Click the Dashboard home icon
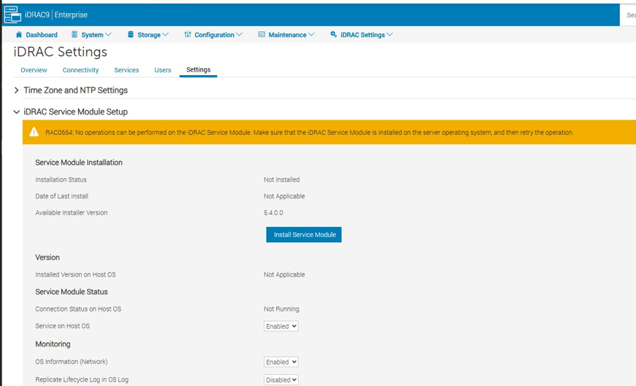Image resolution: width=636 pixels, height=386 pixels. pyautogui.click(x=19, y=34)
